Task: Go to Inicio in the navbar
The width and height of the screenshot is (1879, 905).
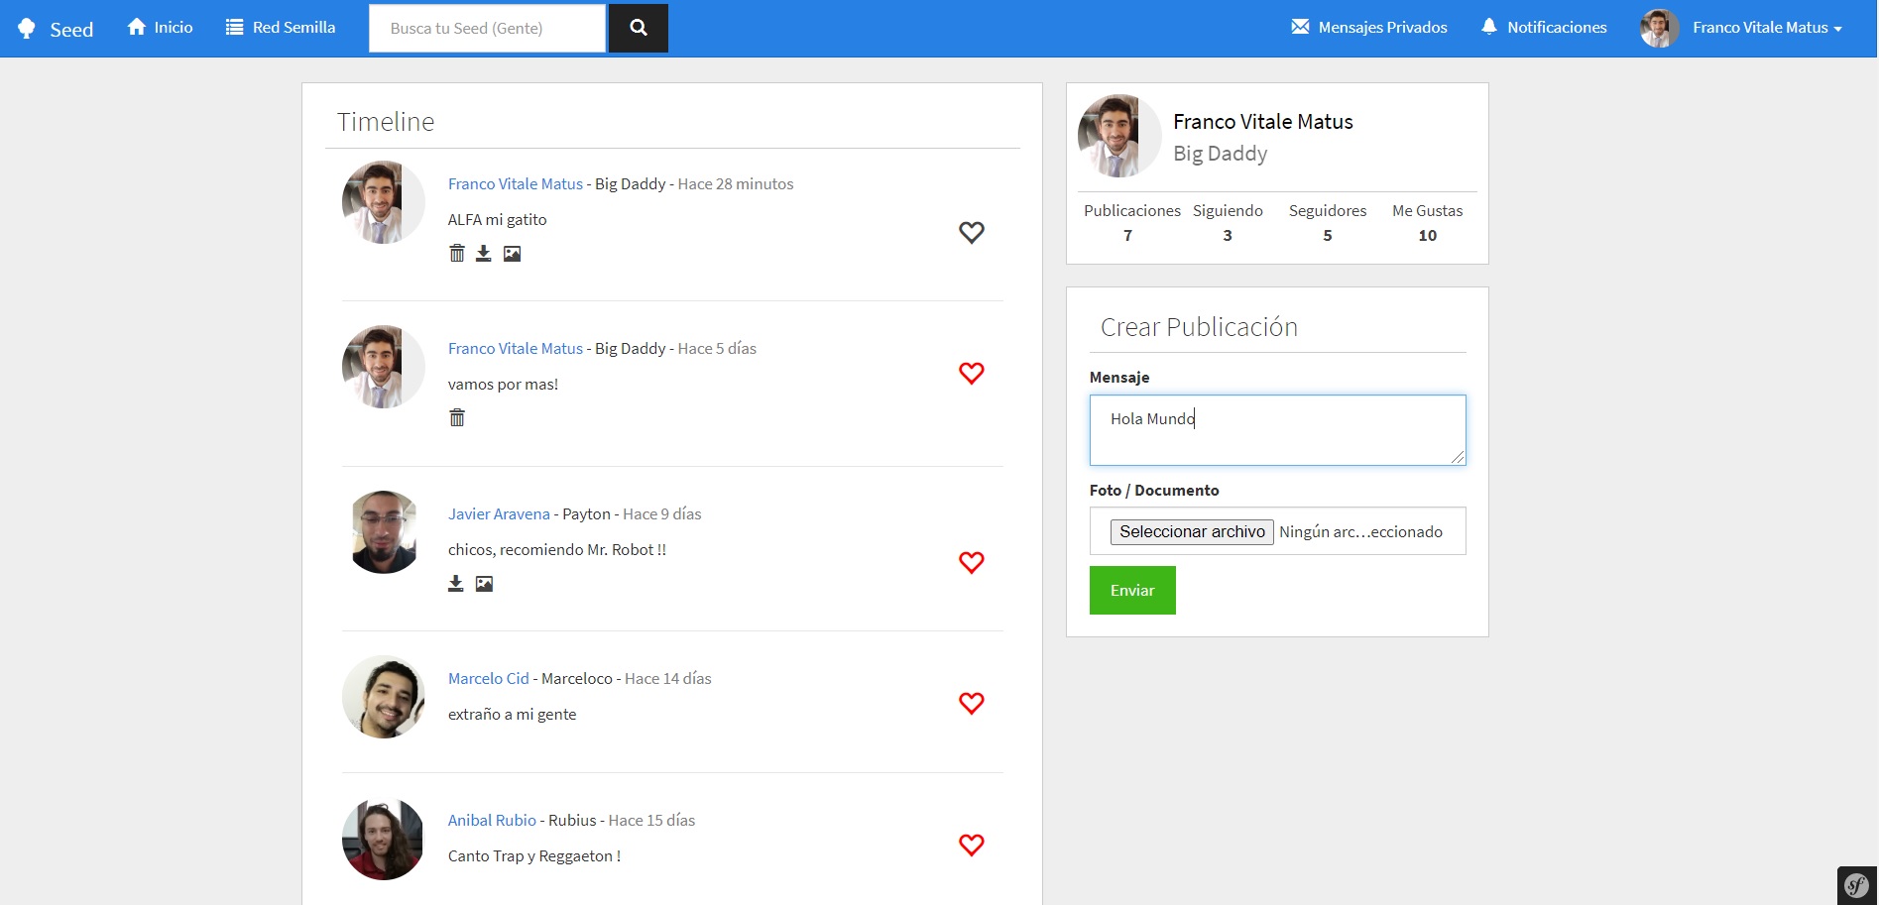Action: tap(160, 27)
